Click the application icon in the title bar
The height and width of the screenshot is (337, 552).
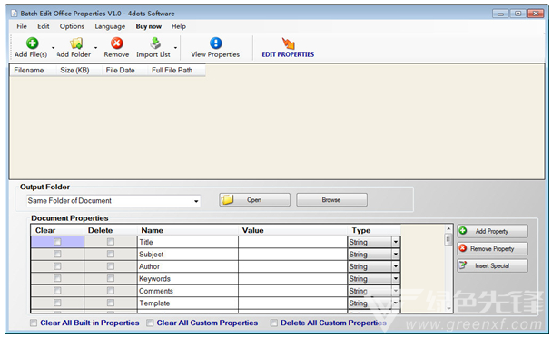tap(14, 14)
